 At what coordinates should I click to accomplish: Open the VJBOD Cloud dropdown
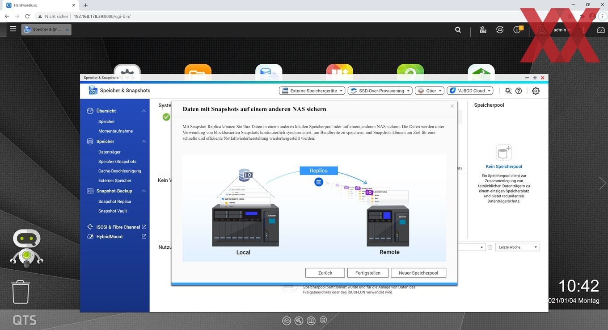[x=470, y=91]
